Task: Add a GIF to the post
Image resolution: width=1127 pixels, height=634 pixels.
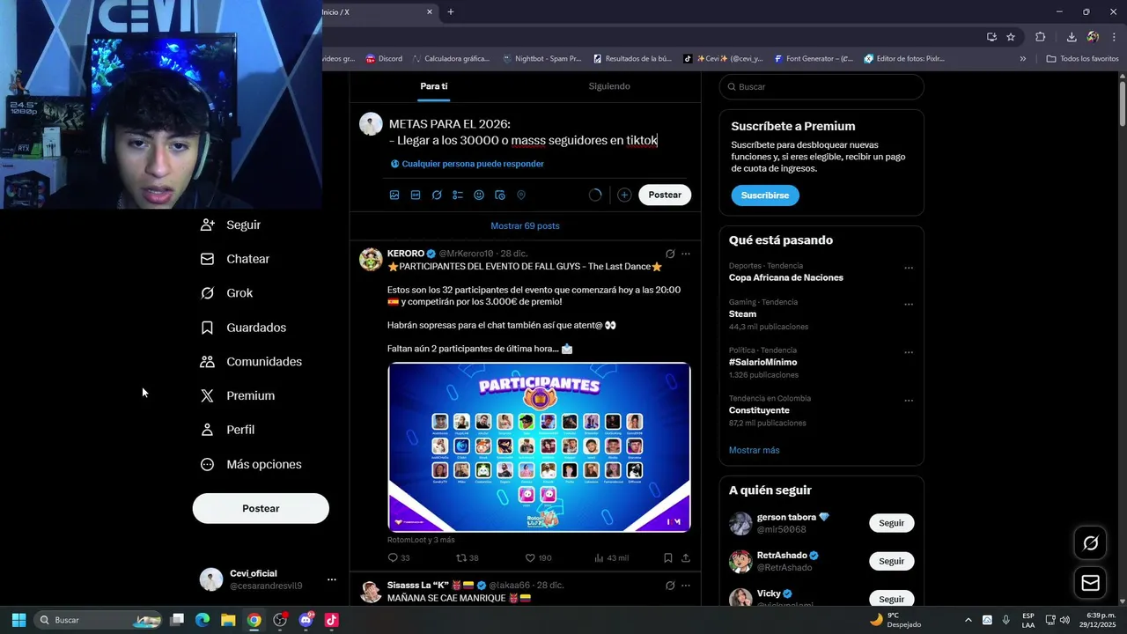Action: [x=416, y=195]
